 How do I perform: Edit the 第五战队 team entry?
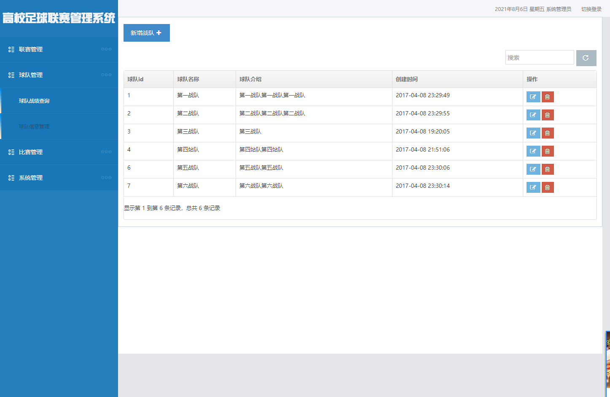tap(533, 169)
